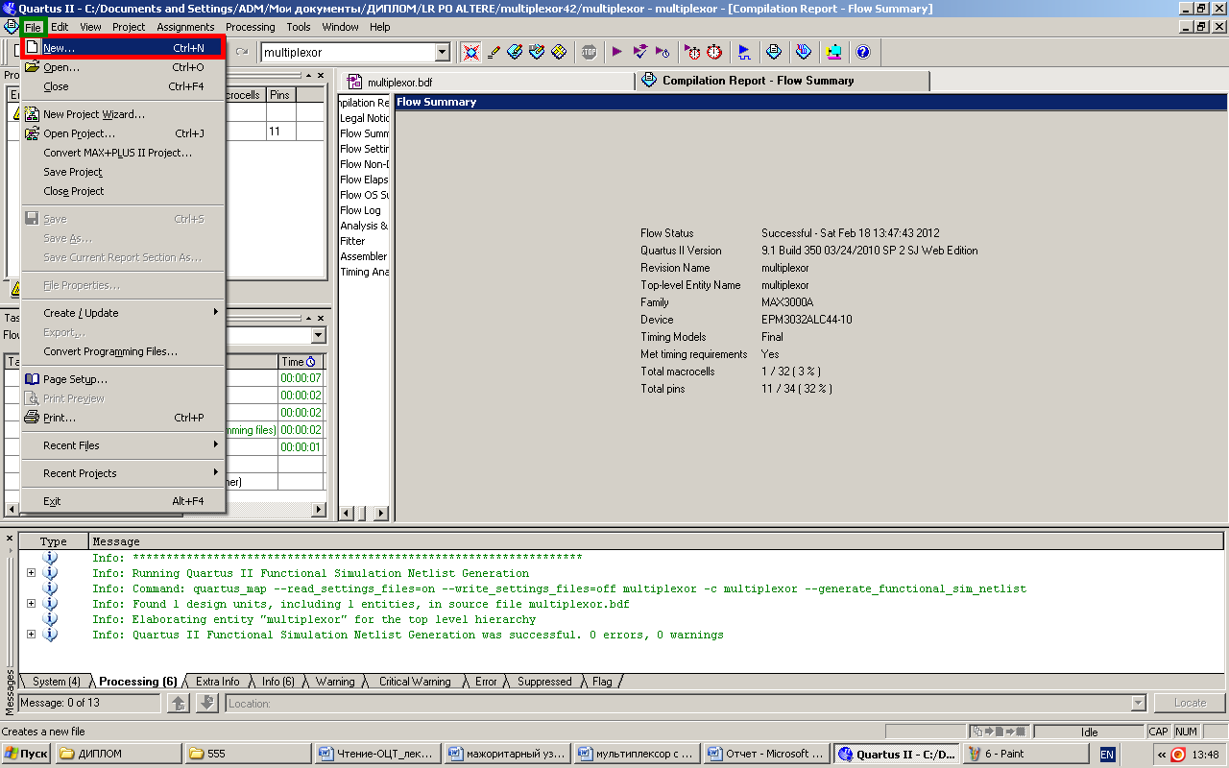Open the Settings toolbar icon
Screen dimensions: 1229x768
pyautogui.click(x=470, y=52)
